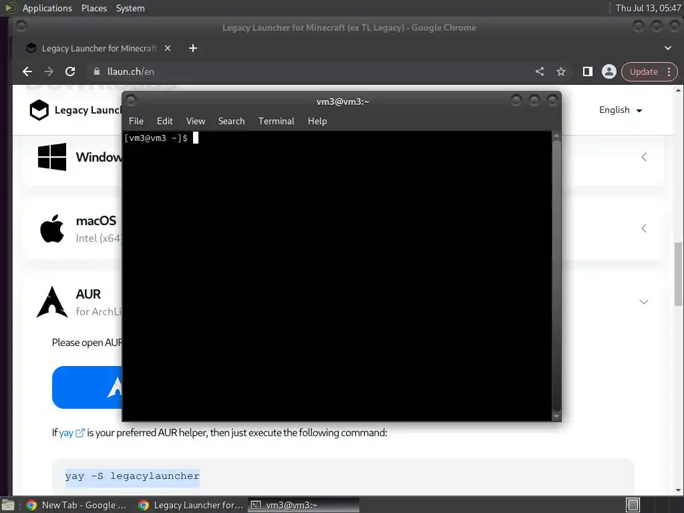Follow the yay link
Image resolution: width=684 pixels, height=513 pixels.
click(x=66, y=433)
